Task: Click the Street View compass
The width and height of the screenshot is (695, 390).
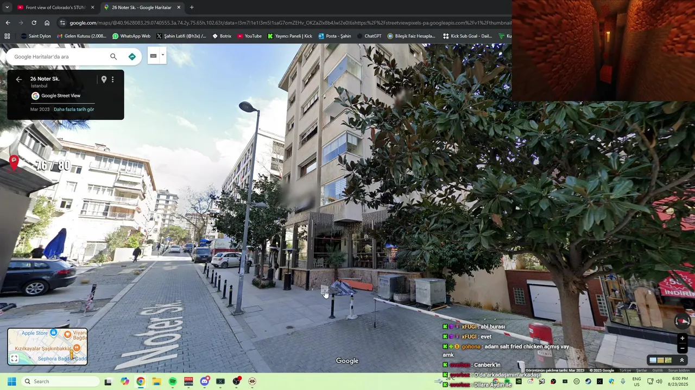Action: [x=683, y=321]
